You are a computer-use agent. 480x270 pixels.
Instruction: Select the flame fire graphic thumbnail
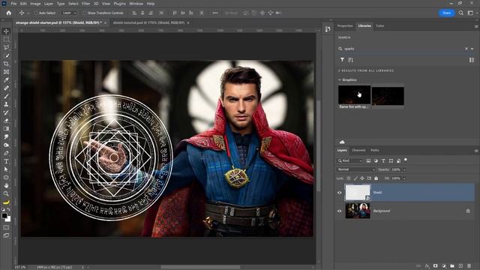click(x=354, y=95)
